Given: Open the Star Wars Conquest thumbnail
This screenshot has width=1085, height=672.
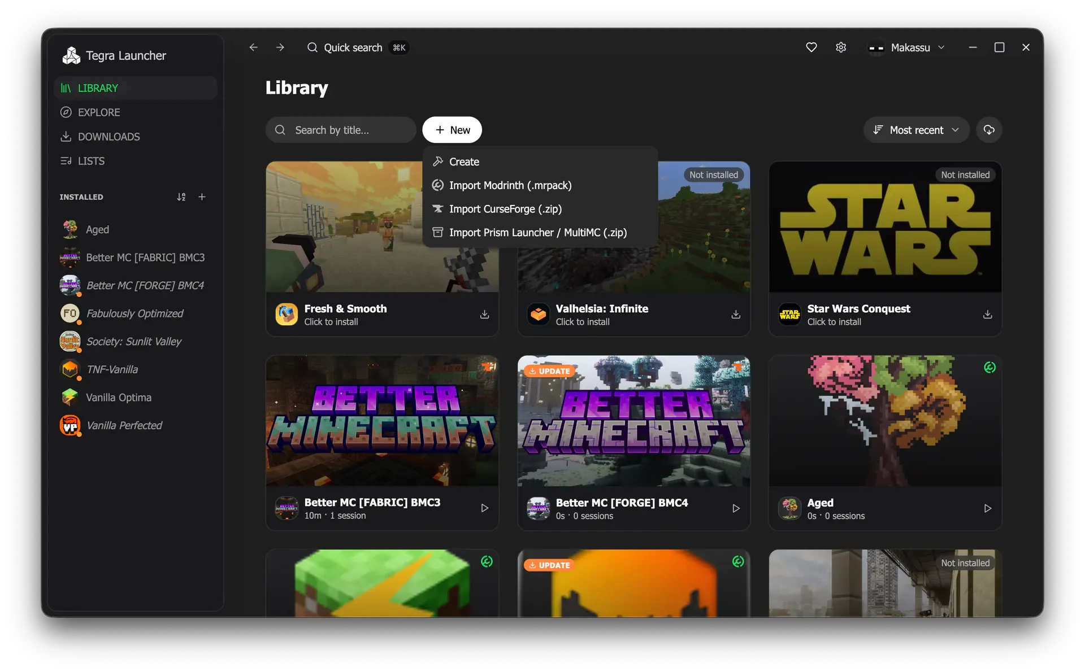Looking at the screenshot, I should pyautogui.click(x=885, y=227).
